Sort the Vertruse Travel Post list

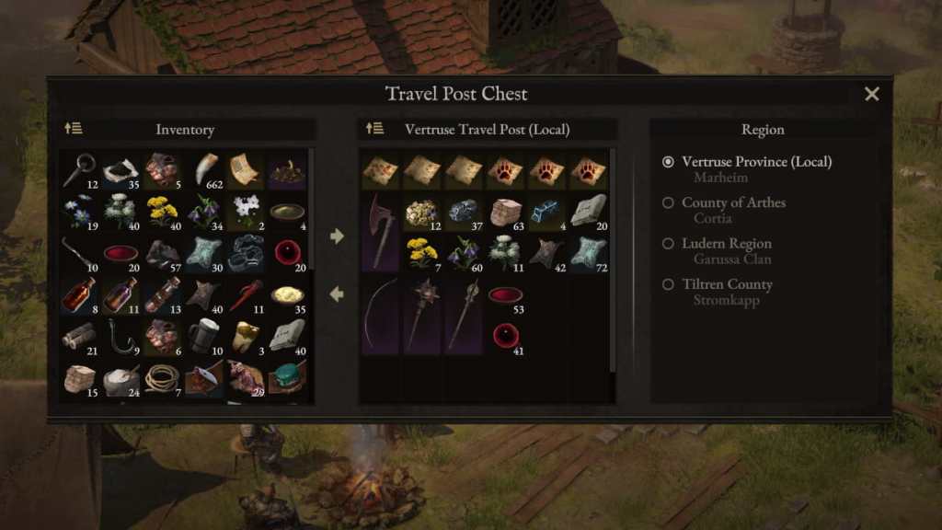click(375, 128)
